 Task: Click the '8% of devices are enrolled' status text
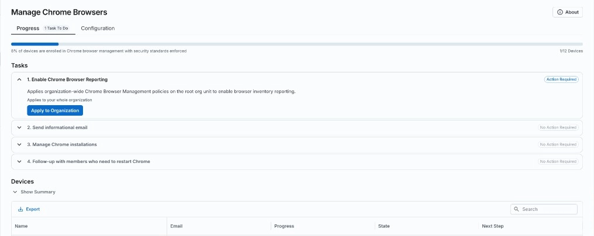coord(99,51)
